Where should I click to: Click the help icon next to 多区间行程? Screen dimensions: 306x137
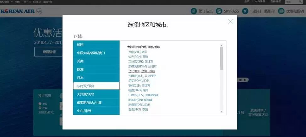[x=53, y=112]
